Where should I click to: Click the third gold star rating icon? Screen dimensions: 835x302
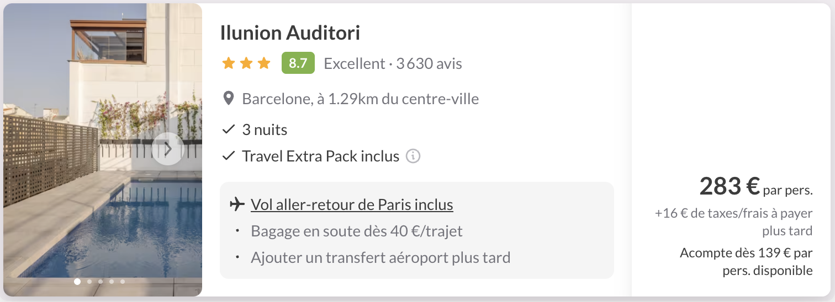click(264, 63)
